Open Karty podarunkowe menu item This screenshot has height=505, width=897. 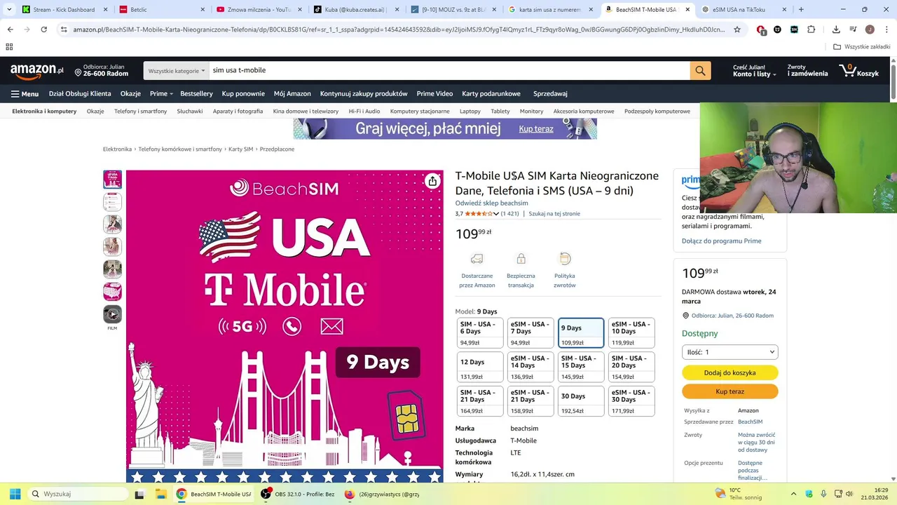coord(491,94)
